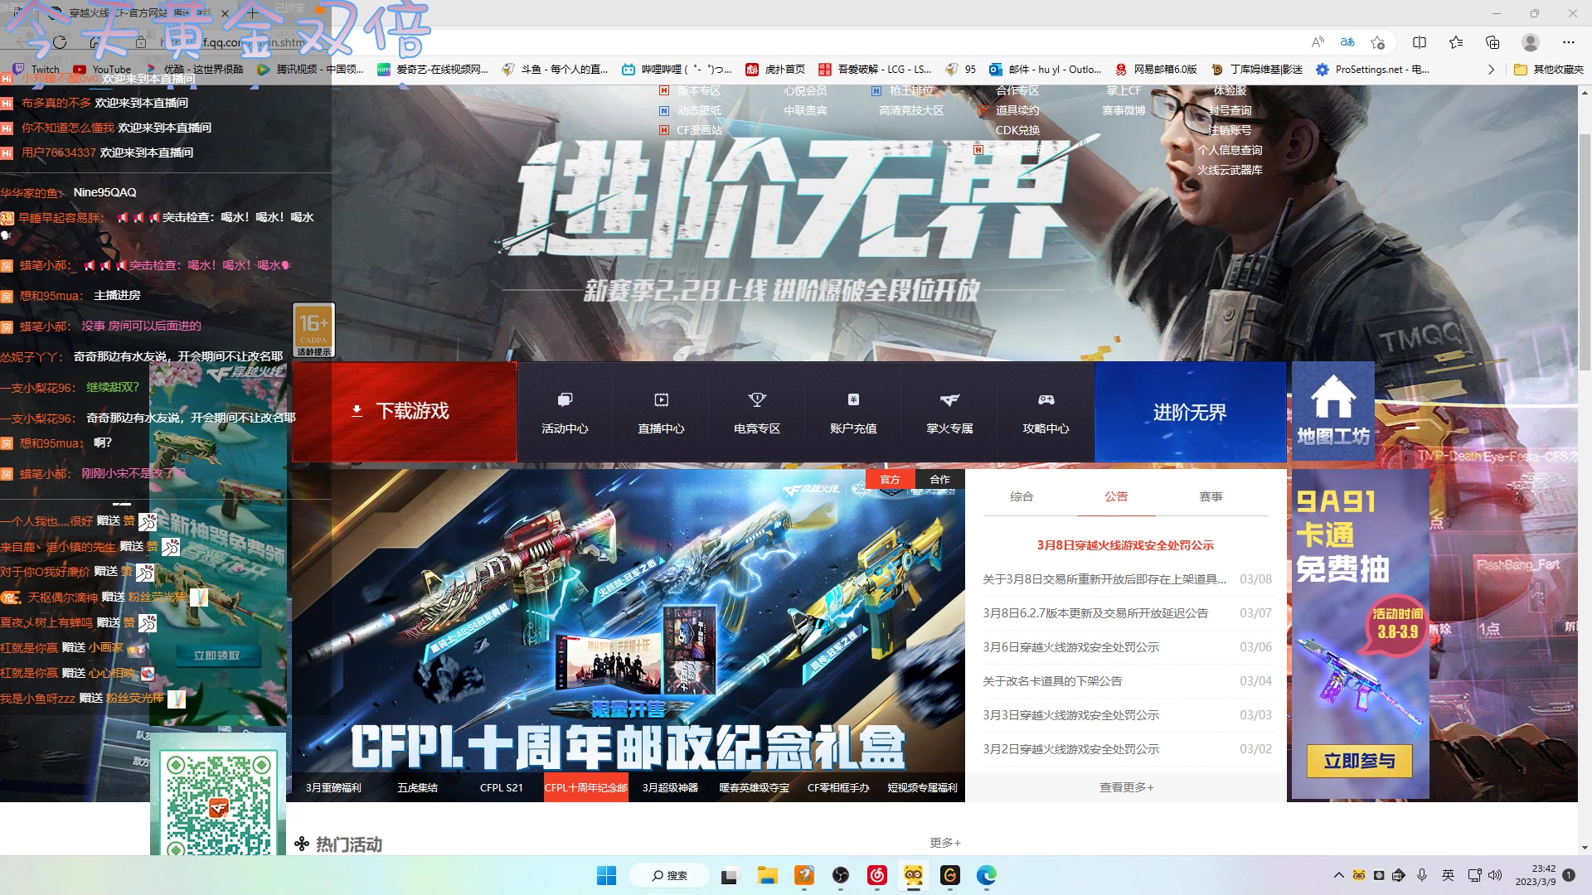Open 电竞专区 trophy icon

coord(757,413)
